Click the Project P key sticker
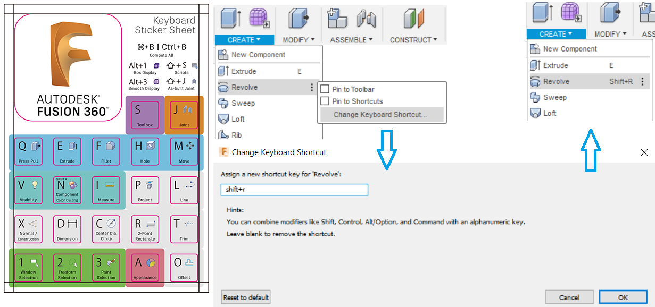The height and width of the screenshot is (307, 655). (145, 190)
